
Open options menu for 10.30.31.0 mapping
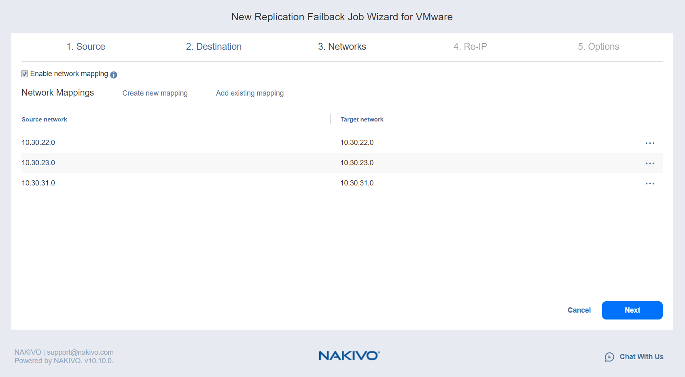coord(650,183)
